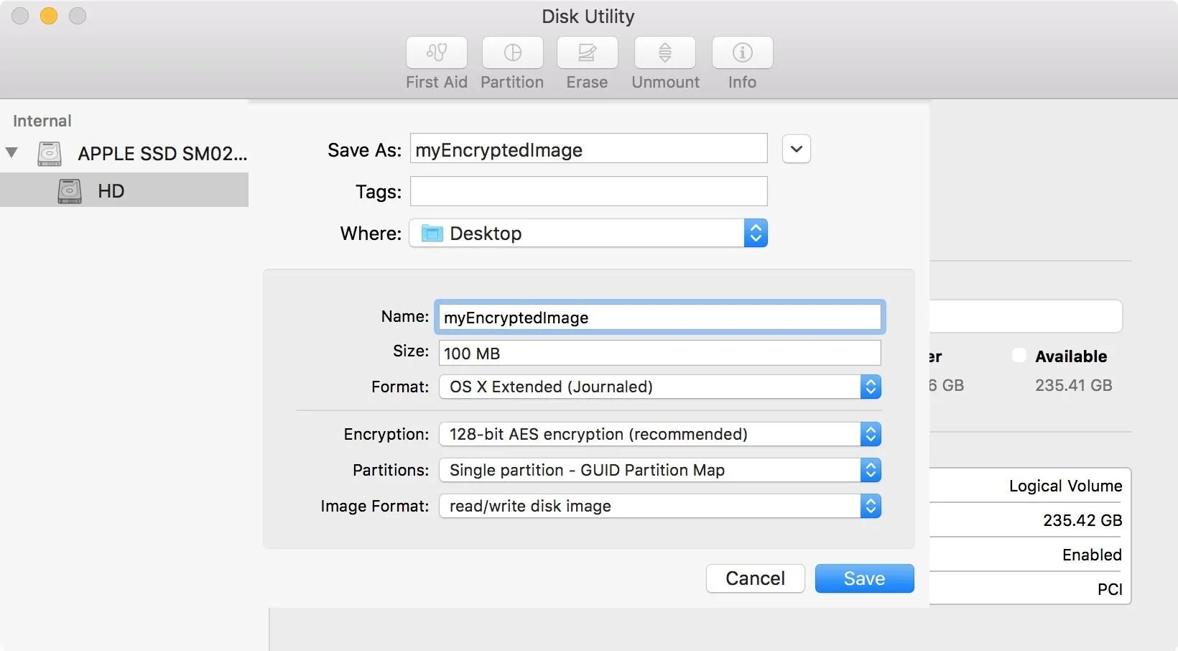
Task: Focus the Name field
Action: pyautogui.click(x=660, y=317)
